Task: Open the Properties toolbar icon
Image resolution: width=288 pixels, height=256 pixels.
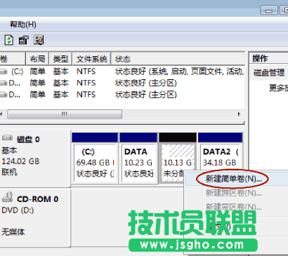Action: 23,40
